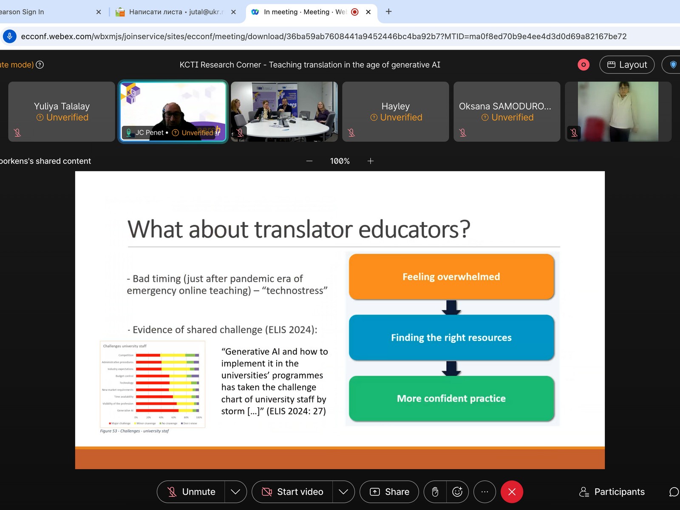Screen dimensions: 680x510
Task: Open the more options ellipsis button
Action: (x=484, y=492)
